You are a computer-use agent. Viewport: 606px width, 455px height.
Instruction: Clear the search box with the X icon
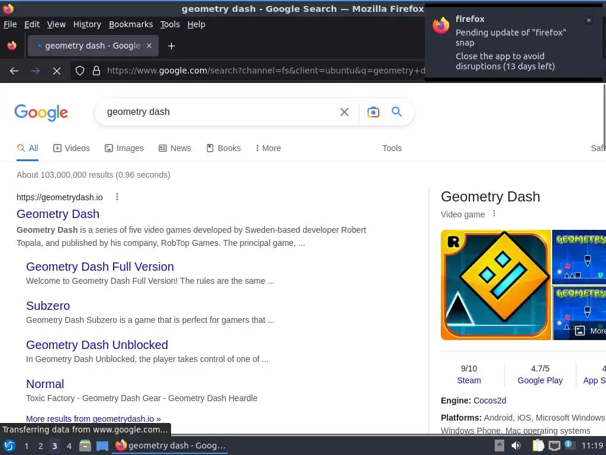[x=344, y=112]
